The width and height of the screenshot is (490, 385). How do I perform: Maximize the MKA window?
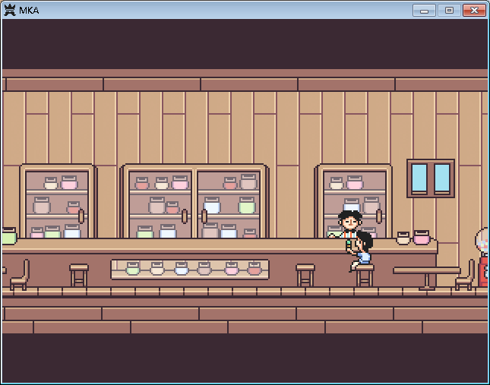coord(449,11)
